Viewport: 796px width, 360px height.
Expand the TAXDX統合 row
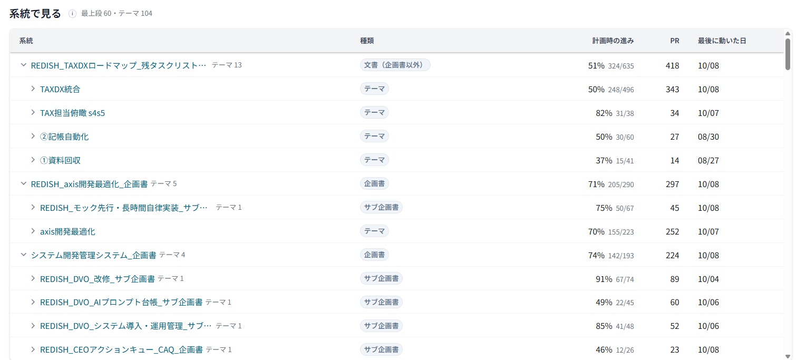click(x=33, y=89)
